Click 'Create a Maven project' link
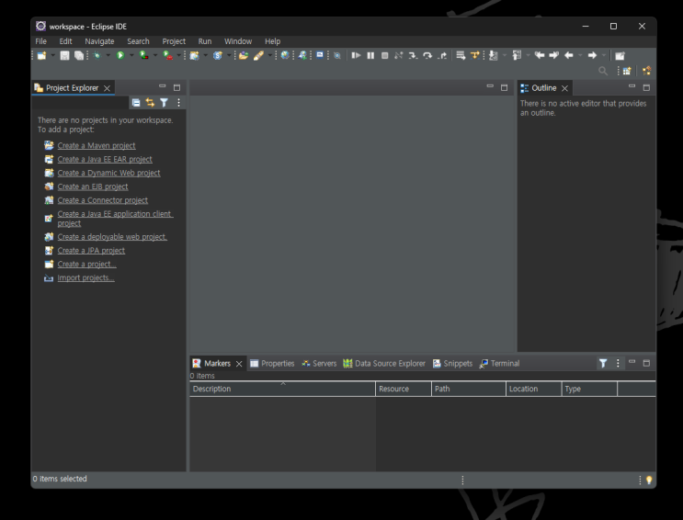Image resolution: width=683 pixels, height=520 pixels. click(96, 145)
